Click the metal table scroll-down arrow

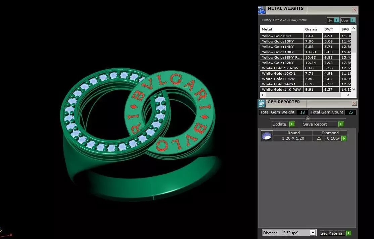pos(354,89)
